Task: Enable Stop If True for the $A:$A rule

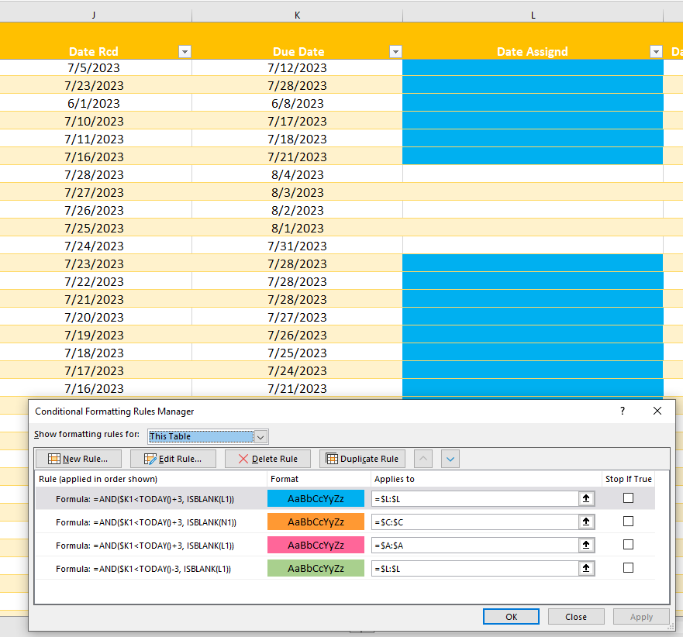Action: [x=629, y=545]
